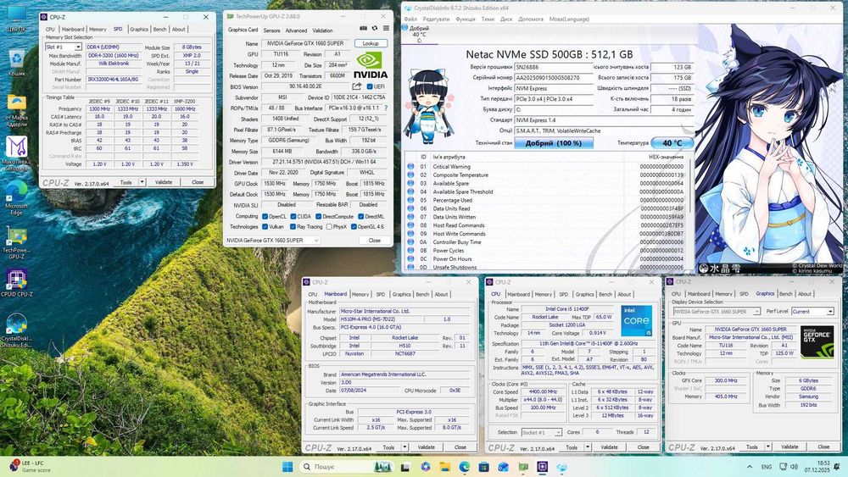The width and height of the screenshot is (848, 477).
Task: Click Добрий (100 %) health status box
Action: [x=553, y=143]
